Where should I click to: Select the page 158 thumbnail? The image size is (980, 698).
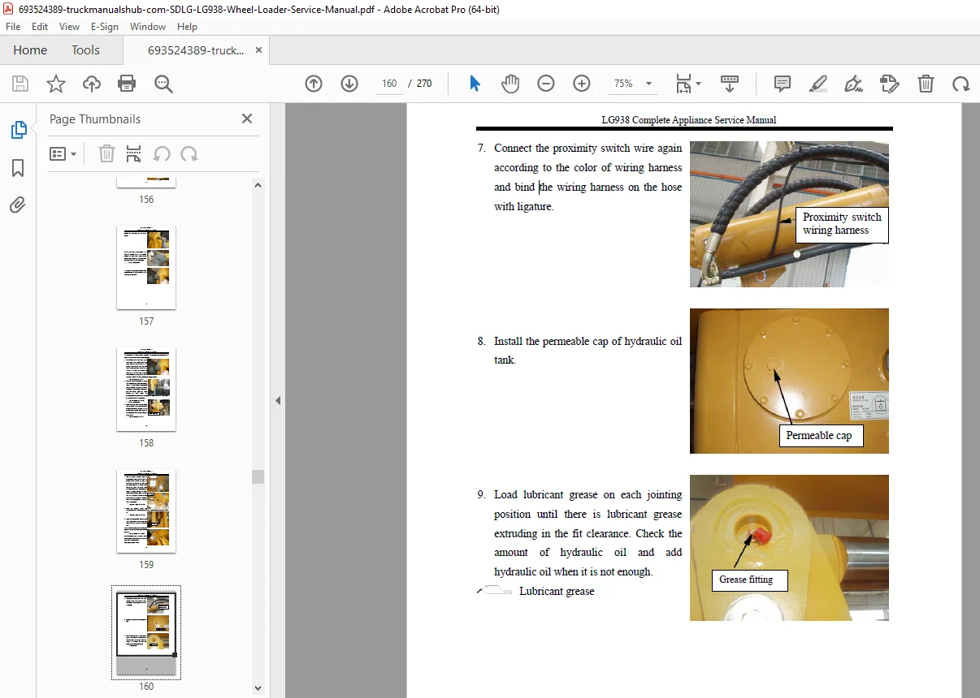coord(146,390)
